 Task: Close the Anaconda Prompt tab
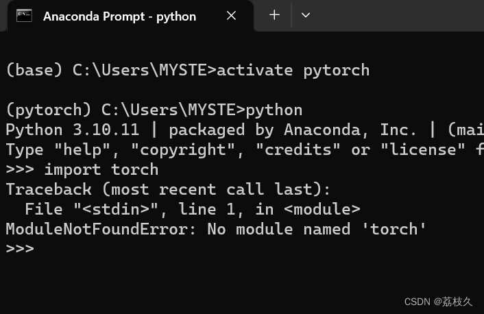[x=232, y=15]
